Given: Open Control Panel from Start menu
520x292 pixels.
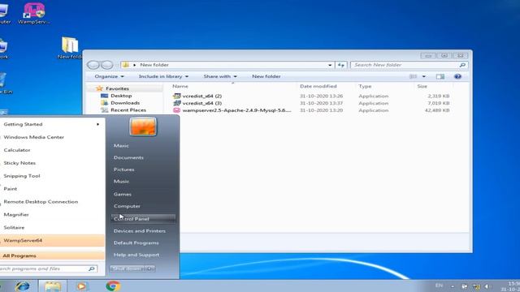Looking at the screenshot, I should (x=143, y=219).
